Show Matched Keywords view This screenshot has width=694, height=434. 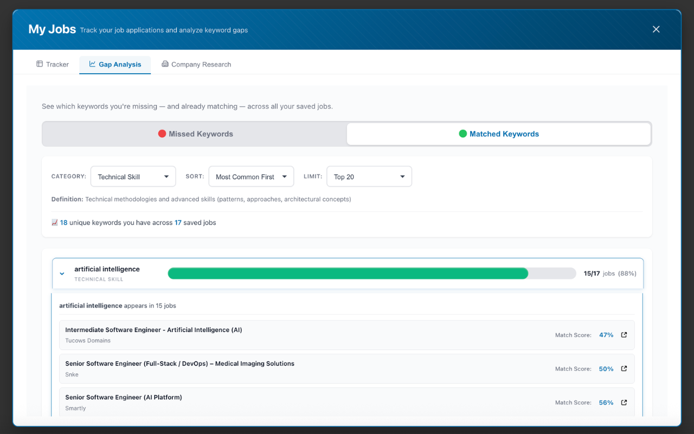click(498, 134)
